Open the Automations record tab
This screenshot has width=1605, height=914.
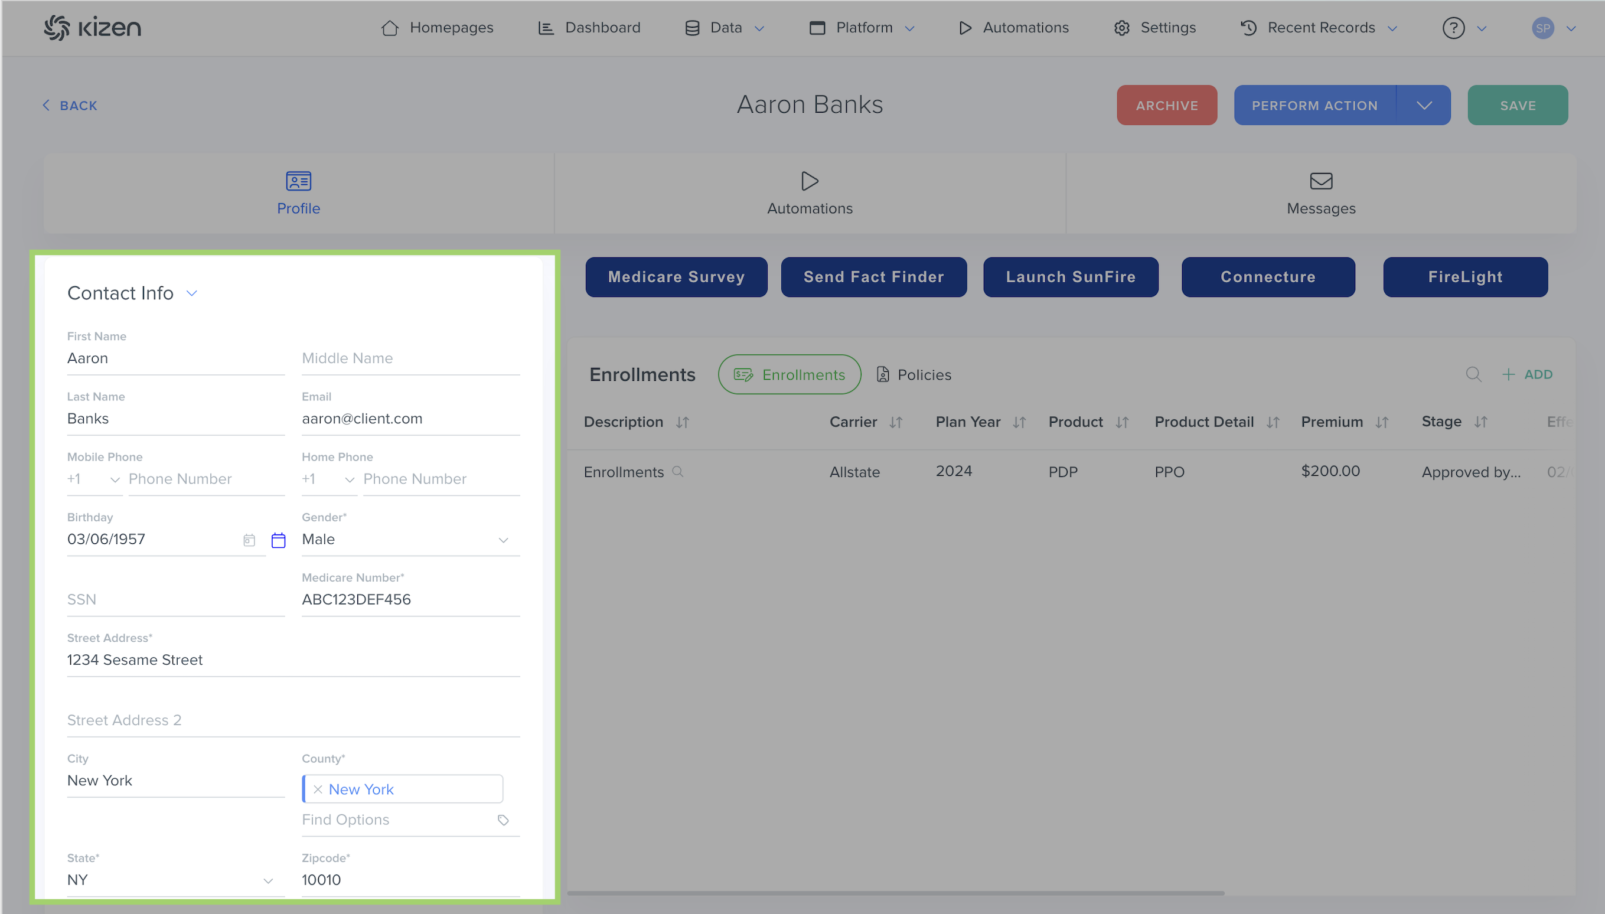click(810, 193)
